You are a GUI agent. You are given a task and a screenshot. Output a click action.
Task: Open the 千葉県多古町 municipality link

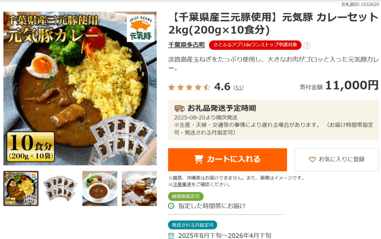187,45
